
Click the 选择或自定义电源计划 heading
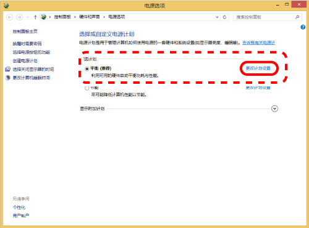pyautogui.click(x=107, y=34)
